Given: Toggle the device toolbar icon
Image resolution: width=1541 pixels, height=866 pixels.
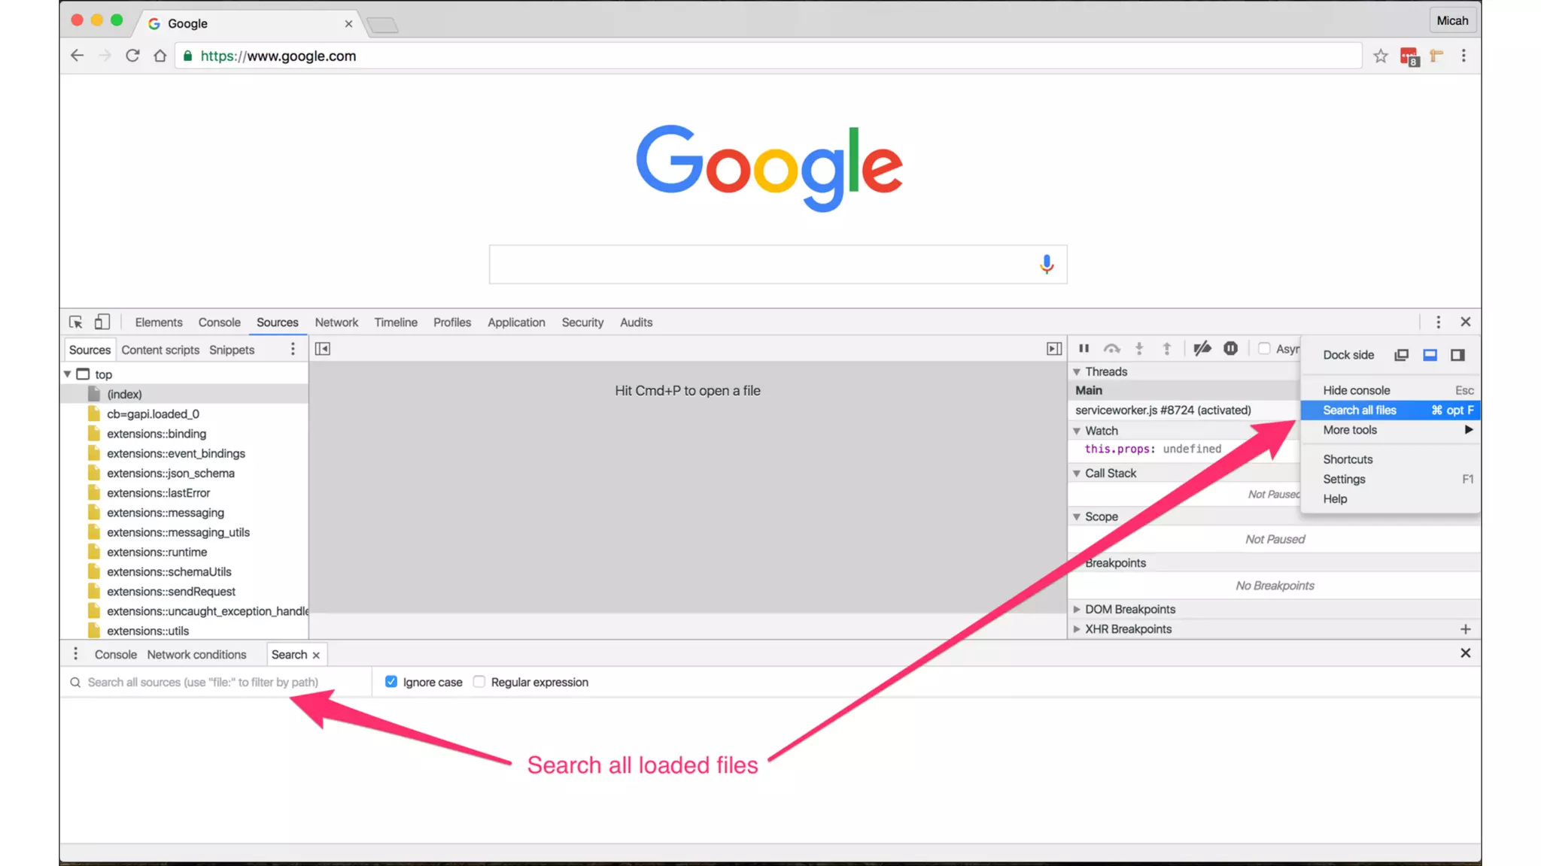Looking at the screenshot, I should 102,322.
